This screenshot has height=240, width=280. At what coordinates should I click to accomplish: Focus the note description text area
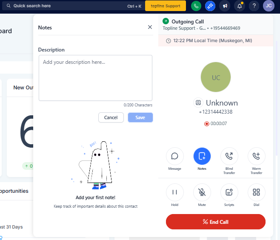tap(96, 78)
